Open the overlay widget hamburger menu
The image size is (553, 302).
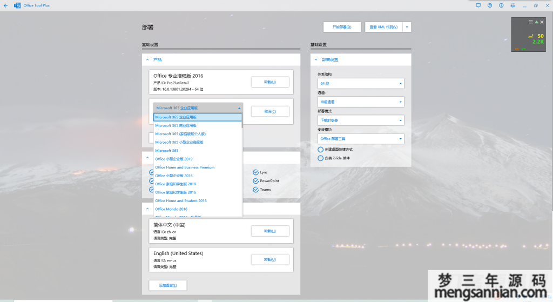(x=530, y=22)
